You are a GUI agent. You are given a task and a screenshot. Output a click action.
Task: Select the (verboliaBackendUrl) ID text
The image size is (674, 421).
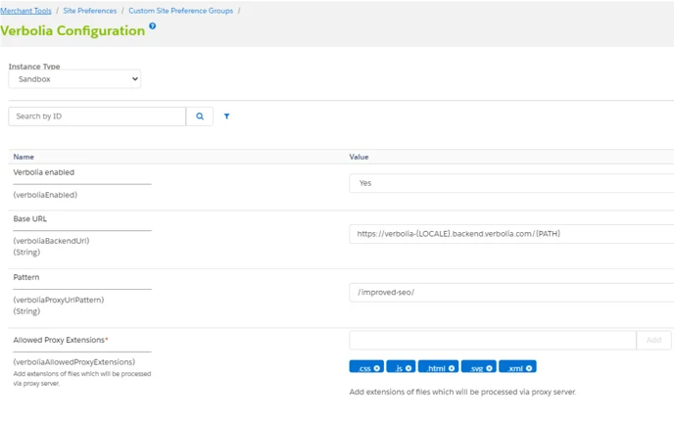click(x=51, y=241)
